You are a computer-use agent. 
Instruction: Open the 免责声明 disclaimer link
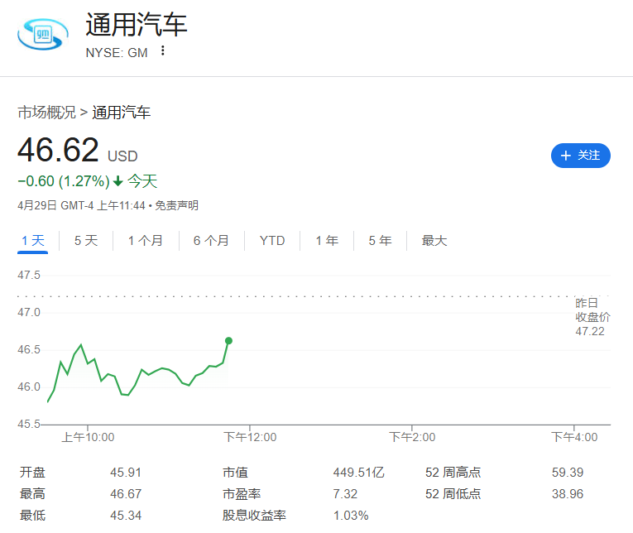[177, 205]
